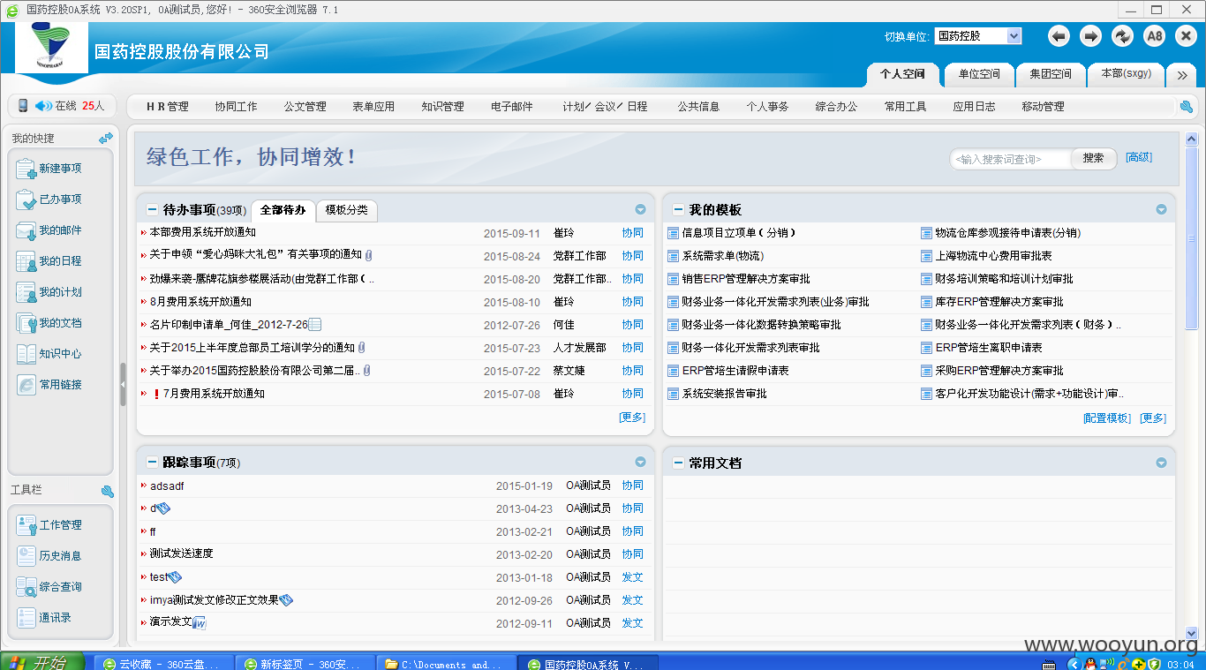The width and height of the screenshot is (1206, 670).
Task: Collapse the left sidebar with splitter handle
Action: tap(123, 385)
